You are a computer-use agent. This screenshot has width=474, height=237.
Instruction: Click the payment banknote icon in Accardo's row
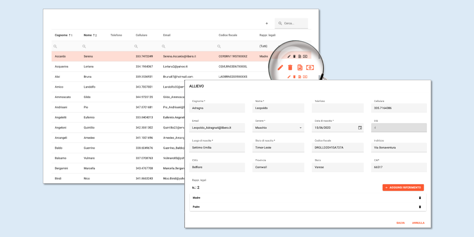tap(305, 56)
